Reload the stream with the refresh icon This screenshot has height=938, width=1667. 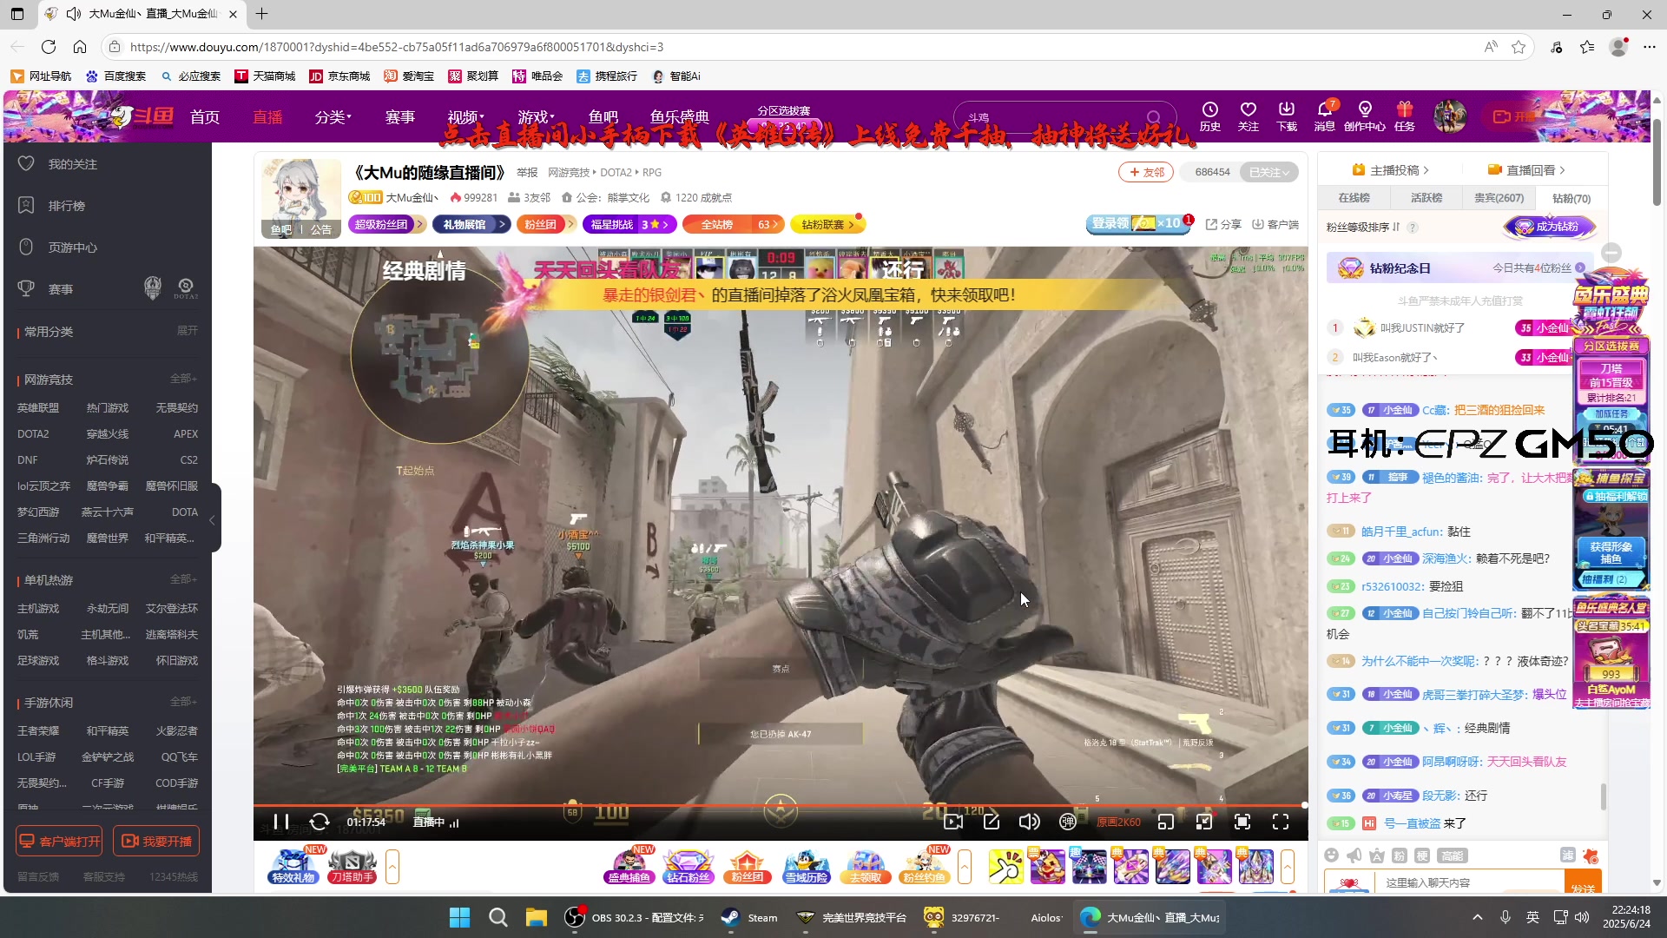320,822
